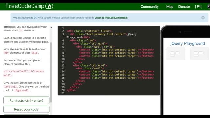Click closing div tag on line 20
The image size is (210, 118).
point(71,90)
